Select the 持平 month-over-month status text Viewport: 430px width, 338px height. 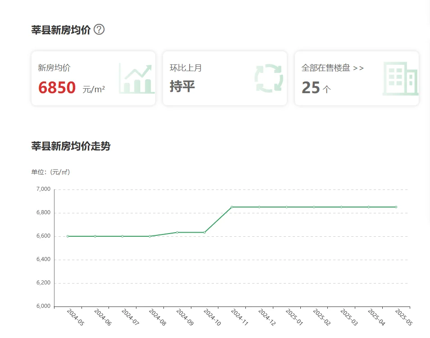[182, 86]
